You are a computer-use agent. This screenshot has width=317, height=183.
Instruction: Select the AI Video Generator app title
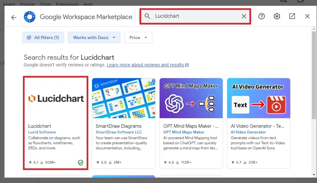pyautogui.click(x=257, y=126)
